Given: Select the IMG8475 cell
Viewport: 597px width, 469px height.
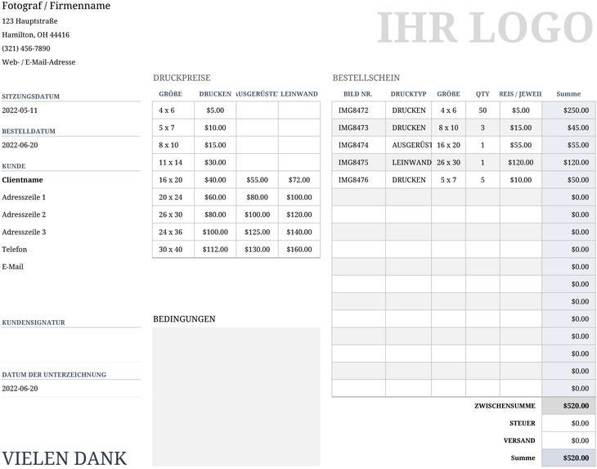Looking at the screenshot, I should pos(359,162).
